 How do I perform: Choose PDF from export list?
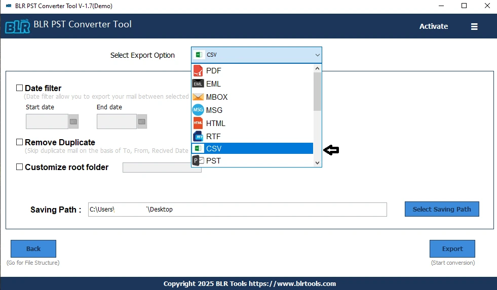(x=252, y=70)
